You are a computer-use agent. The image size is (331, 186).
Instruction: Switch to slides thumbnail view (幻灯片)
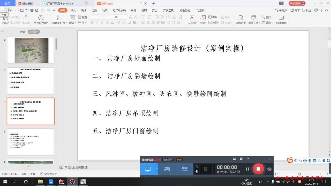coord(34,32)
